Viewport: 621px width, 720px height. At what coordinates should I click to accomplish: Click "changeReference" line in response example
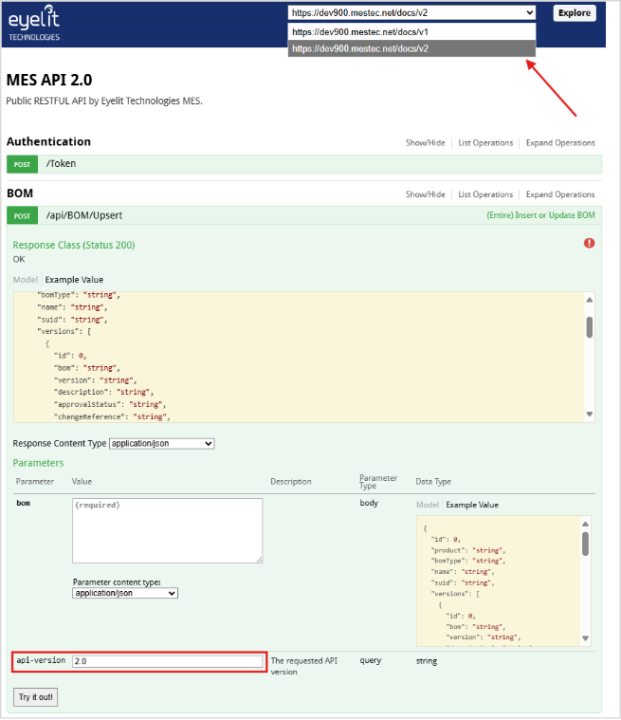pos(113,416)
